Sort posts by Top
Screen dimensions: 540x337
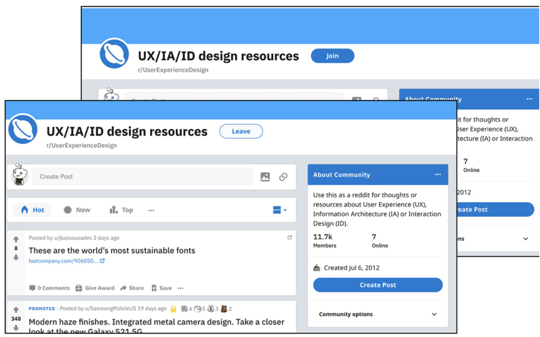pos(121,210)
